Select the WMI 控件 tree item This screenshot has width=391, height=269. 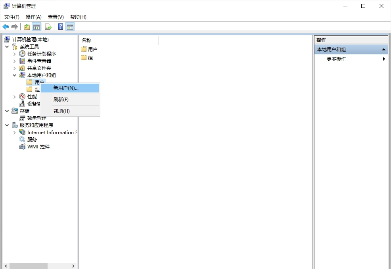click(38, 147)
